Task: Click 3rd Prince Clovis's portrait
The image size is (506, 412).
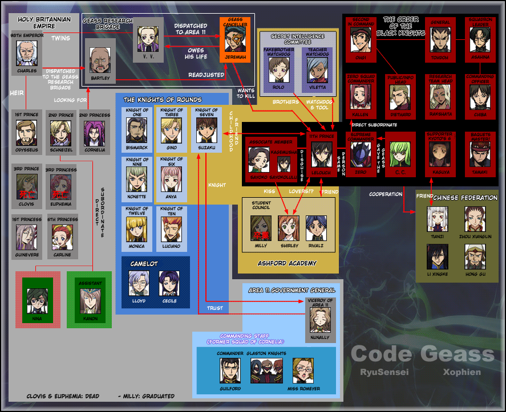Action: pyautogui.click(x=27, y=187)
